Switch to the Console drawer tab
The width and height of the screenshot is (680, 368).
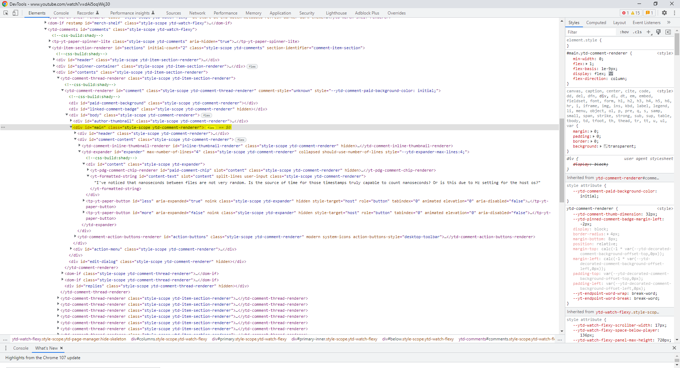point(21,348)
